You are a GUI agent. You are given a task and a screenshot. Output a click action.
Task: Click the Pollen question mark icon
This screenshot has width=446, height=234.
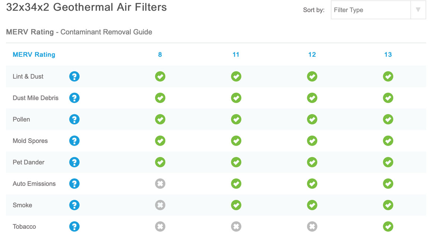(74, 119)
